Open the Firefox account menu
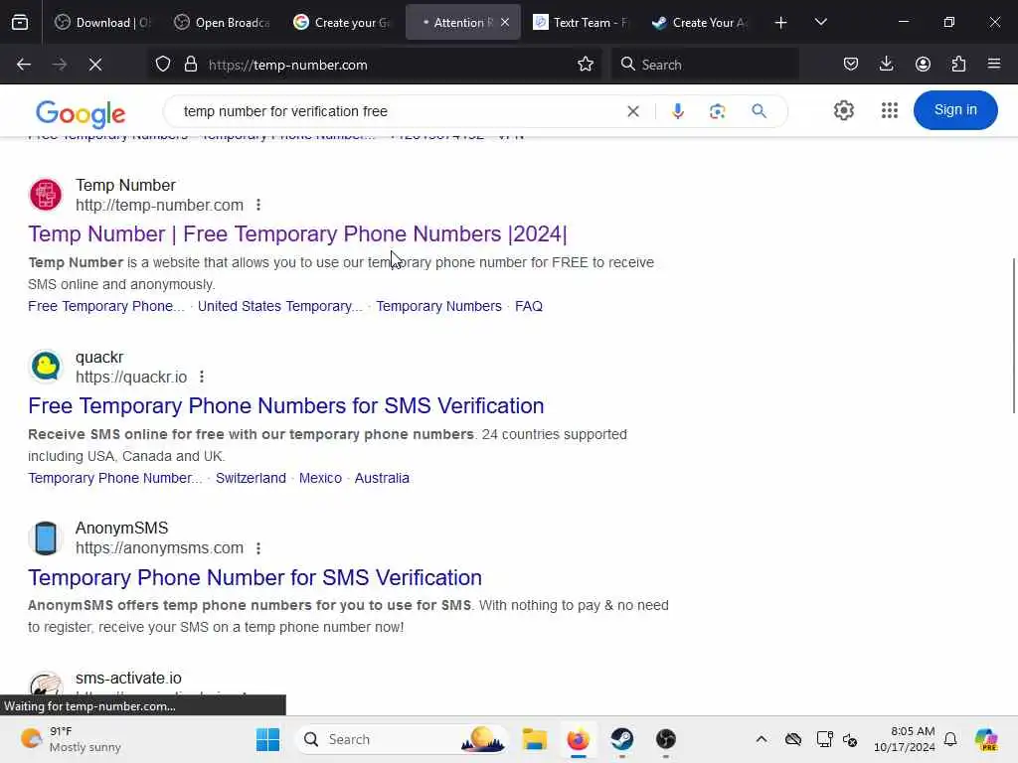Screen dimensions: 1018x763 point(923,64)
